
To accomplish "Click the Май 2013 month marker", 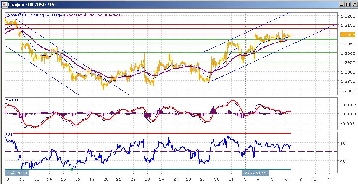I will point(17,173).
